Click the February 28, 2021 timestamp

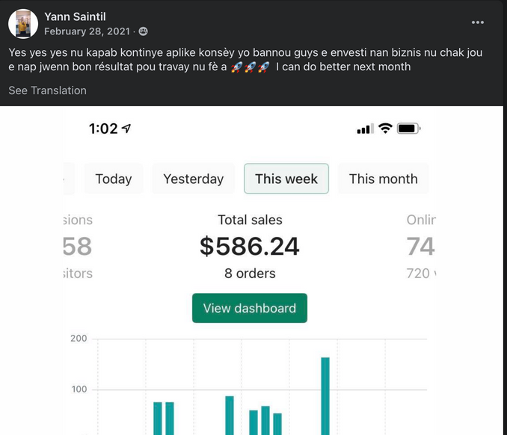[x=87, y=31]
